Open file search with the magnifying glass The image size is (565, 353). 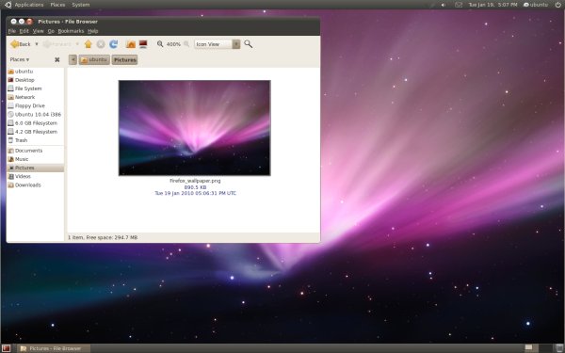(x=249, y=44)
